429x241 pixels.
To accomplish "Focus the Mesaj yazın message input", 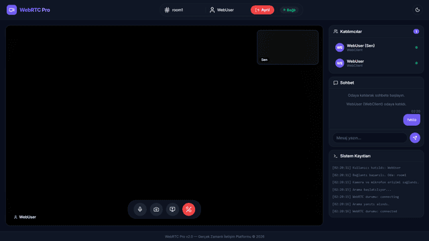I will tap(369, 138).
